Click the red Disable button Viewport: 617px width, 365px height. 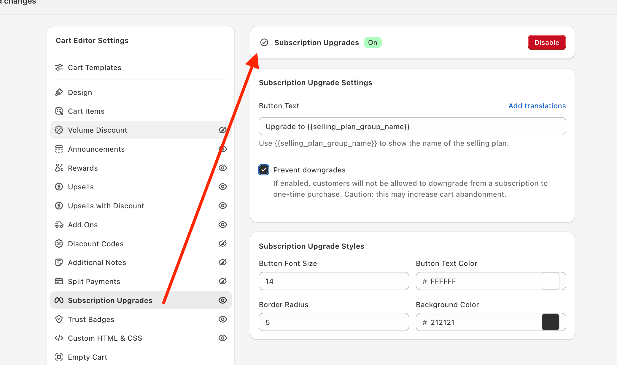pos(547,42)
